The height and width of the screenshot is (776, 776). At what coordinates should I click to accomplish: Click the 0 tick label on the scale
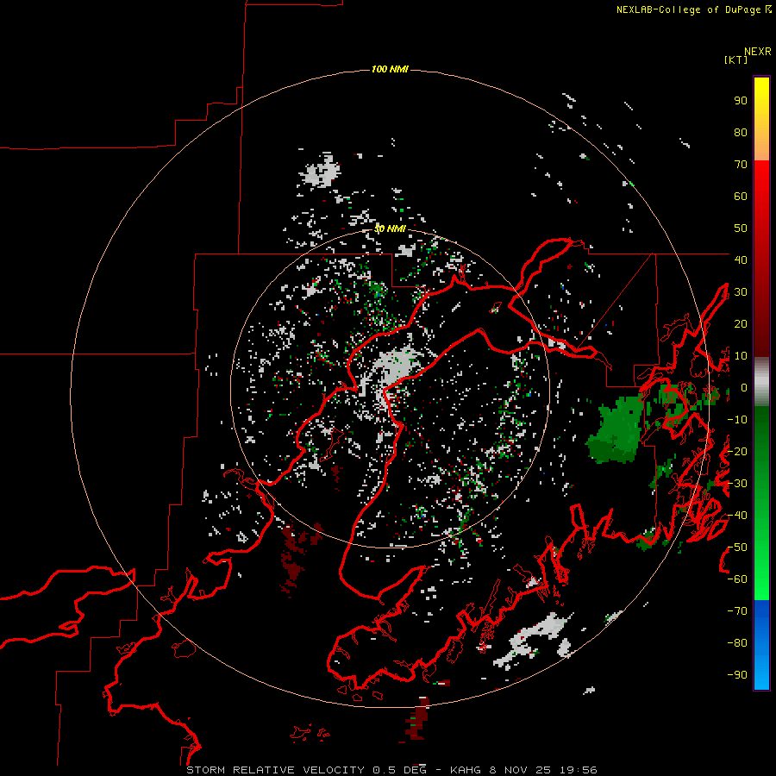[x=744, y=387]
